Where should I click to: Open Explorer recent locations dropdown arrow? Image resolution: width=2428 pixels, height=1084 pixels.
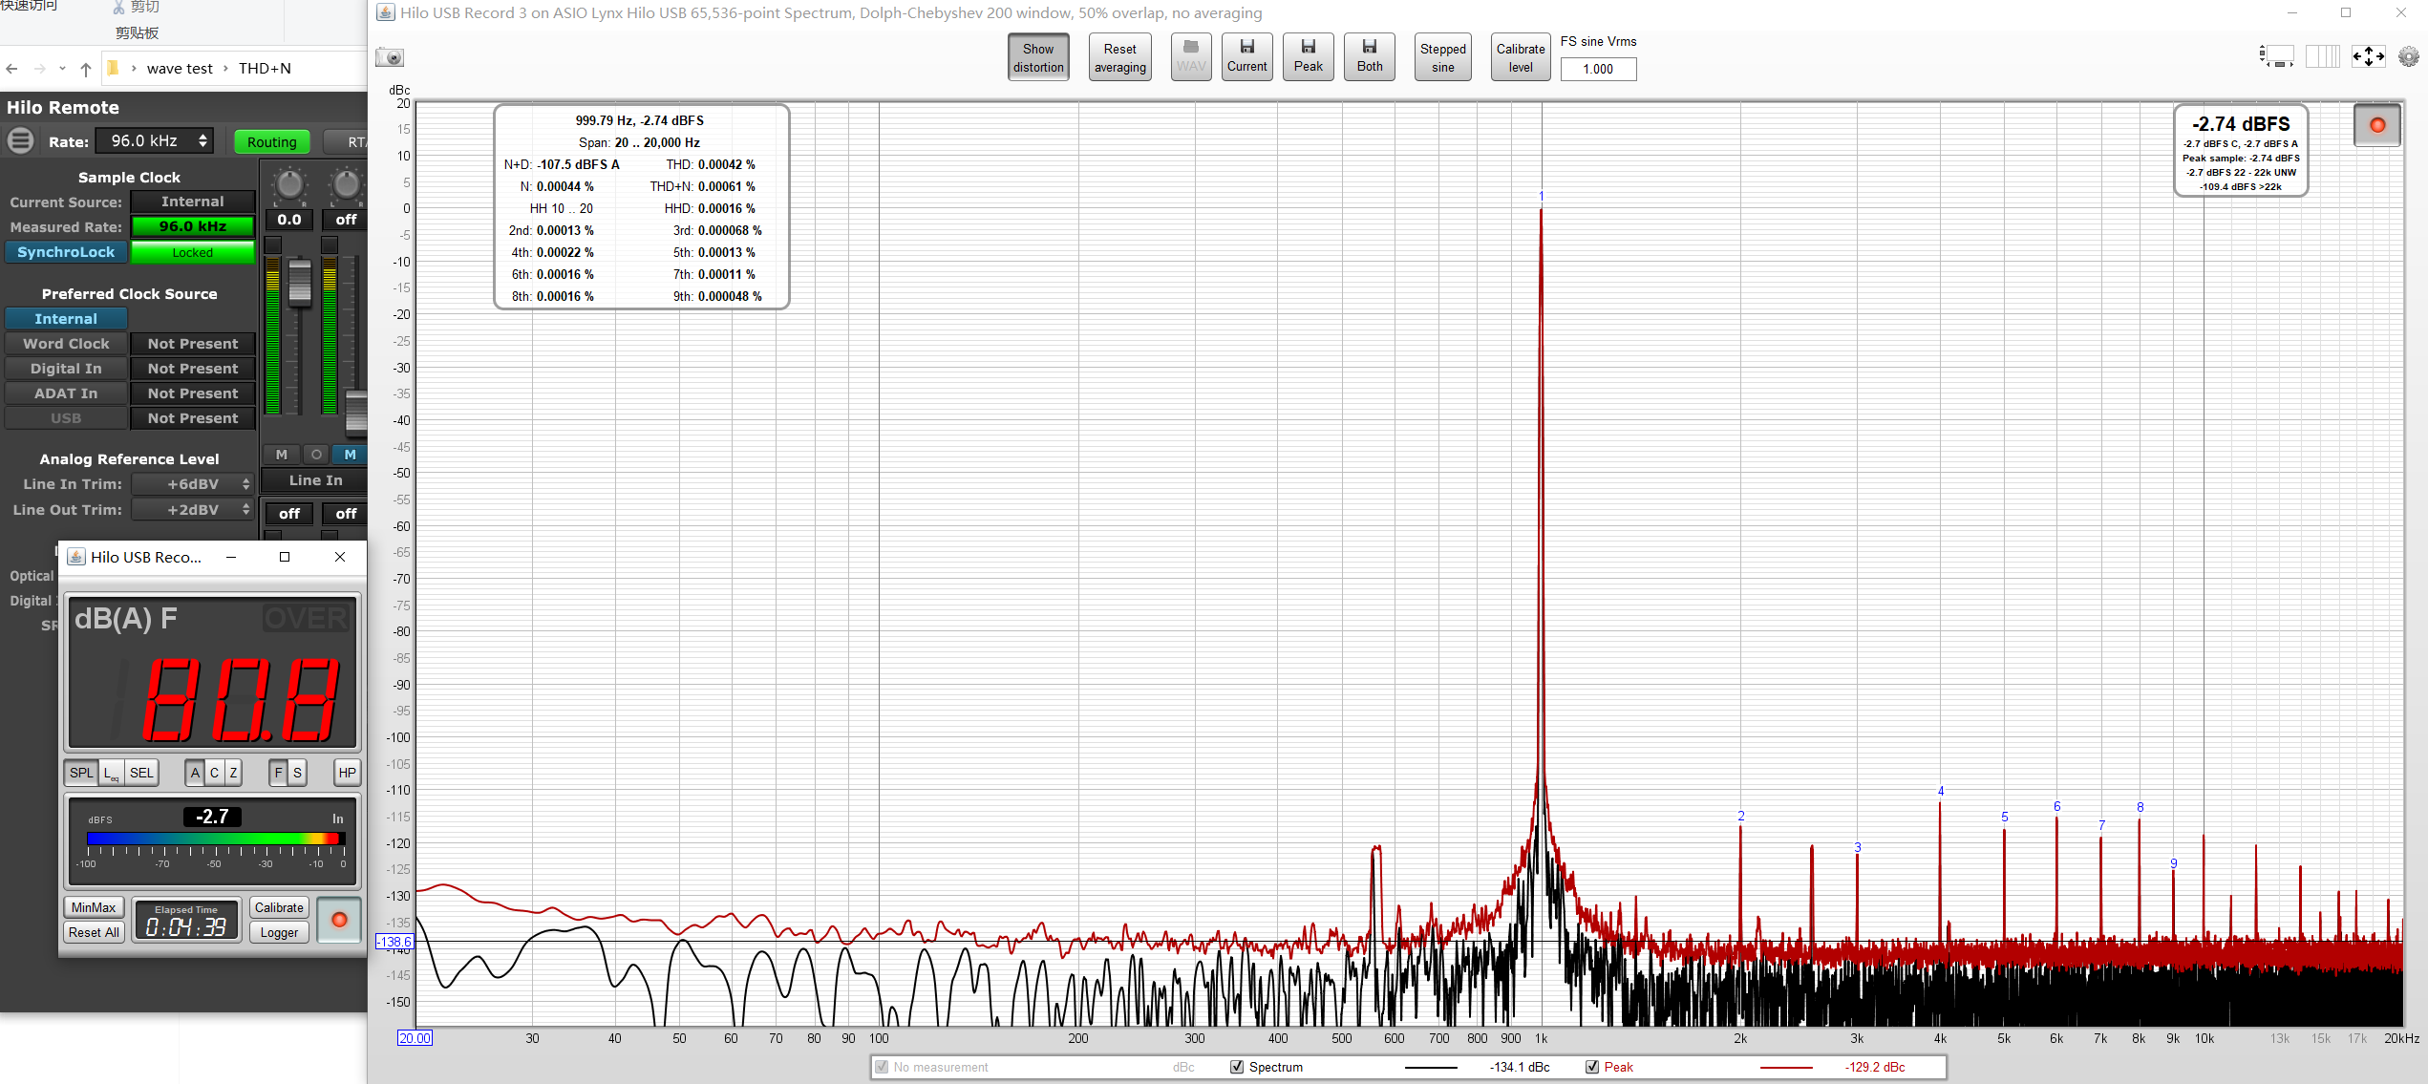click(x=62, y=69)
